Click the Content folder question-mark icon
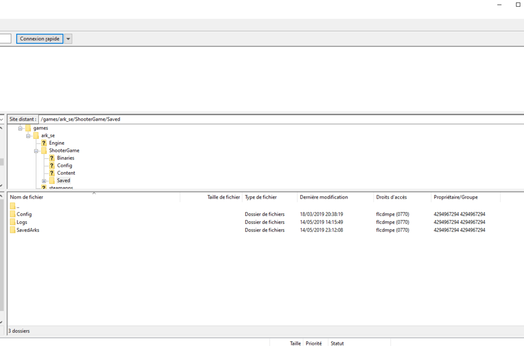The width and height of the screenshot is (524, 346). click(x=52, y=173)
